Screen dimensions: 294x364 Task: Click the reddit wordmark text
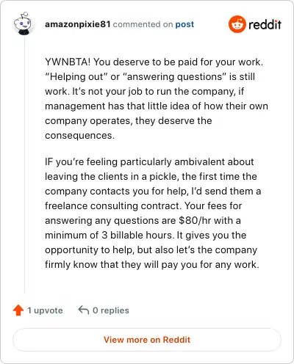coord(265,24)
